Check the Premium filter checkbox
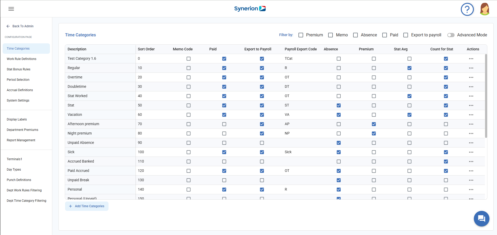 (x=301, y=35)
